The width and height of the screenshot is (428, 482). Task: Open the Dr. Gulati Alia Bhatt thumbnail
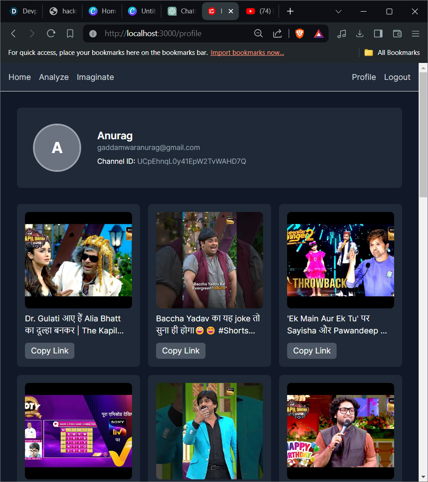(78, 260)
